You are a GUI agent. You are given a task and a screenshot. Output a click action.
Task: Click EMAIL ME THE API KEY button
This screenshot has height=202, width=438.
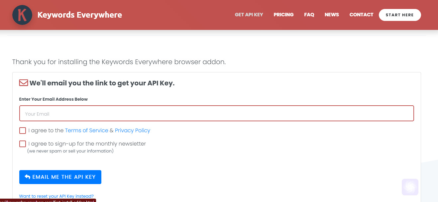pos(60,177)
